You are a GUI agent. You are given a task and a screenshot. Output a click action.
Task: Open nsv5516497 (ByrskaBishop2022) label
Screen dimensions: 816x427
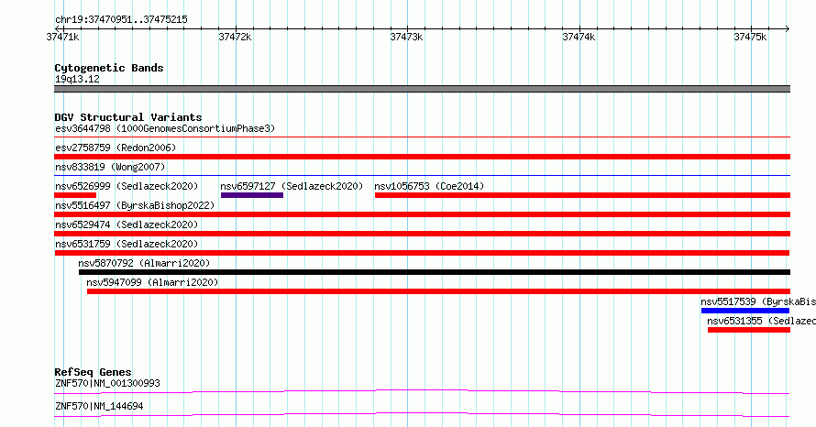click(135, 205)
